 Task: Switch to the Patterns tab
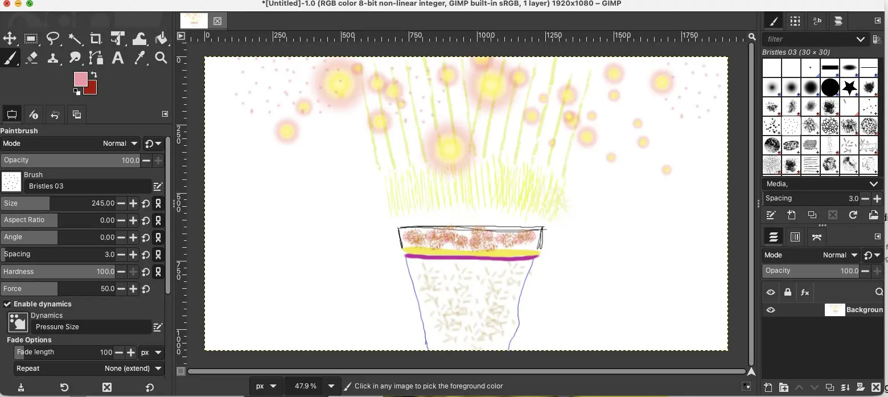[795, 21]
